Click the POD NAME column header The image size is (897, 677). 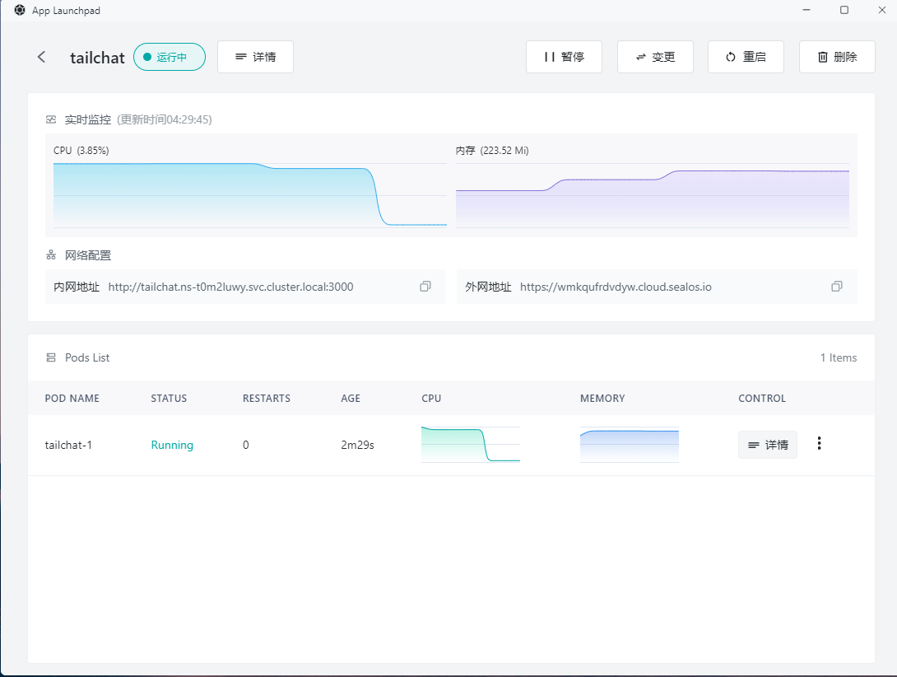point(72,398)
